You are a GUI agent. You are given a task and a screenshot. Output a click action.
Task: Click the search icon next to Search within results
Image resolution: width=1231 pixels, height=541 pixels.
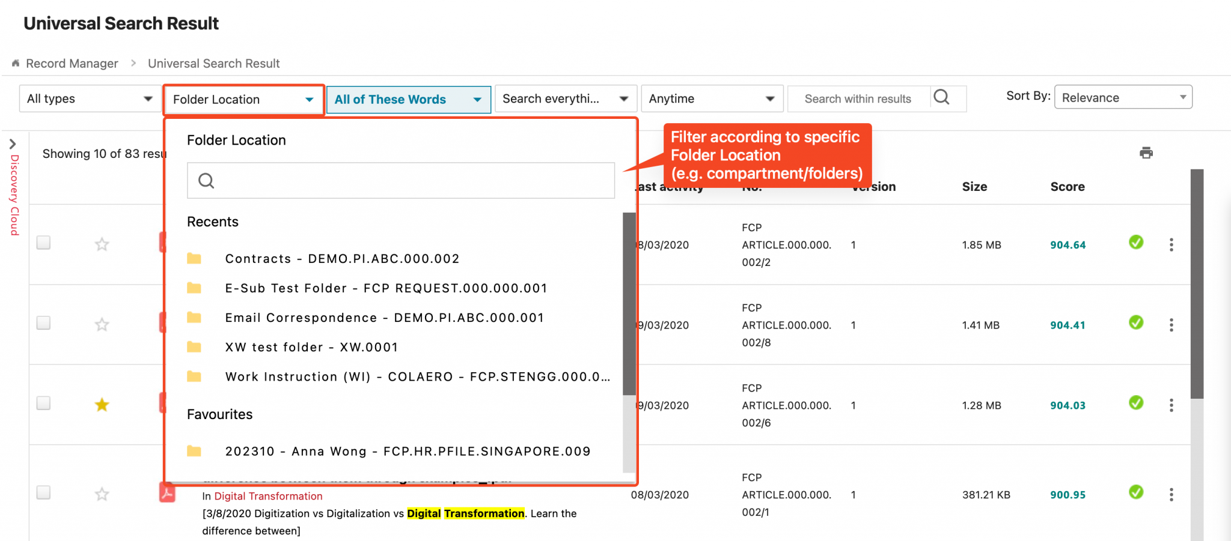coord(942,97)
